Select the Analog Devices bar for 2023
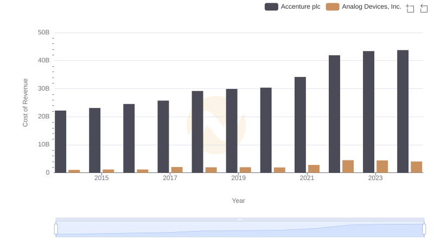 (382, 166)
